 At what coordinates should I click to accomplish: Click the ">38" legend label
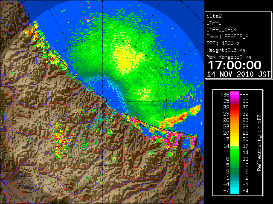(x=225, y=94)
